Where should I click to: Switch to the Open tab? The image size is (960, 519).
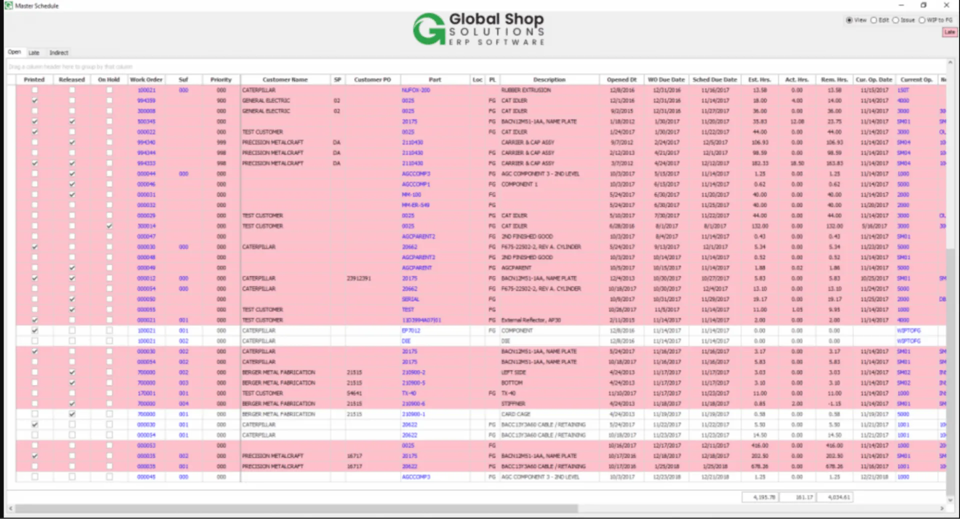tap(14, 52)
